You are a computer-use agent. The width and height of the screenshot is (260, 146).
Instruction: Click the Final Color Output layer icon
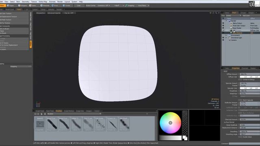231,26
